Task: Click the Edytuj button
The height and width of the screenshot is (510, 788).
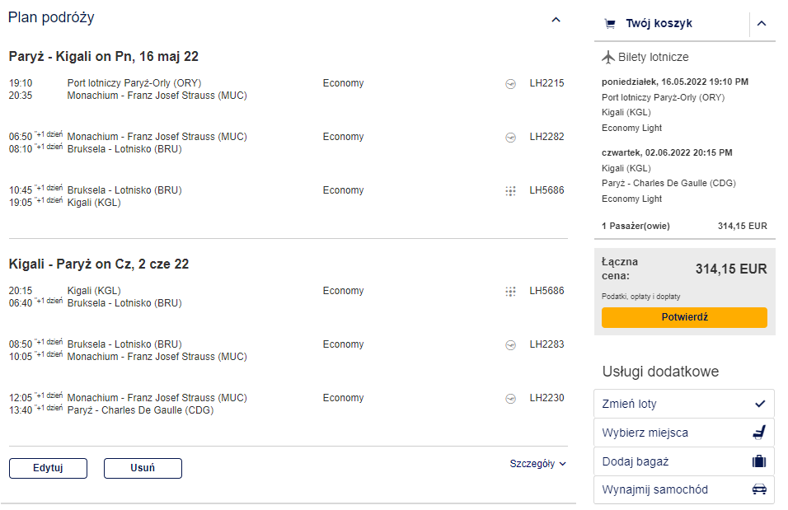Action: pyautogui.click(x=49, y=468)
